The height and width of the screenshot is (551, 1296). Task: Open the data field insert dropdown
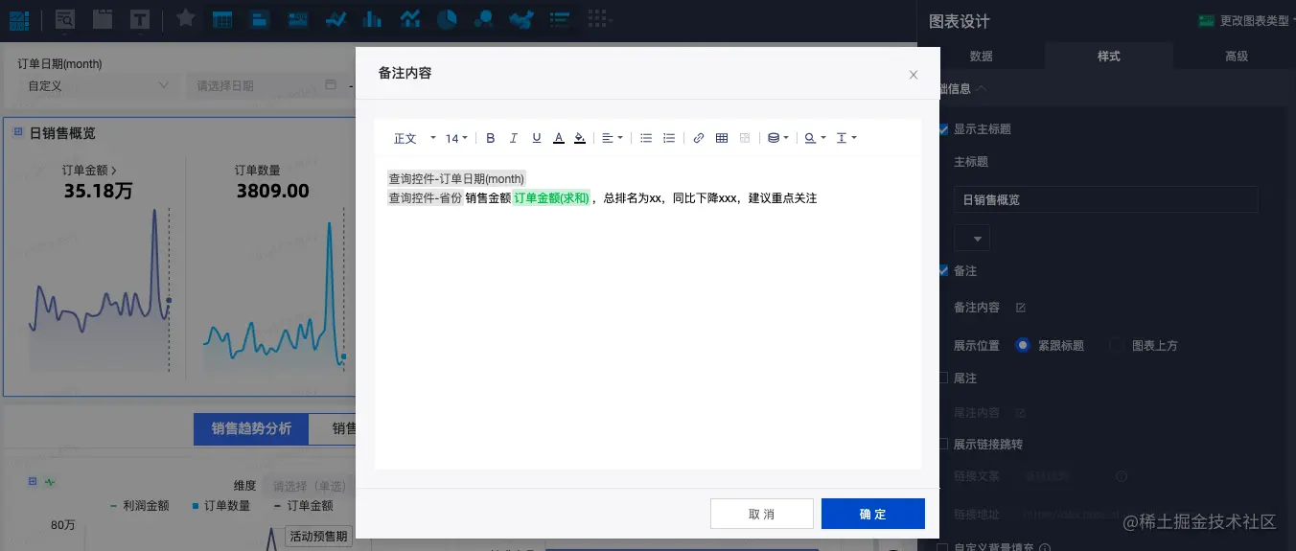click(778, 138)
